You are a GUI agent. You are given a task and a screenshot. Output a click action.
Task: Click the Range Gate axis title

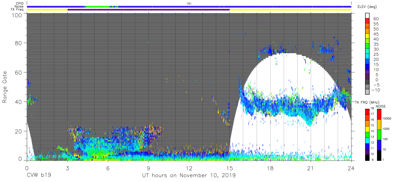tap(5, 87)
